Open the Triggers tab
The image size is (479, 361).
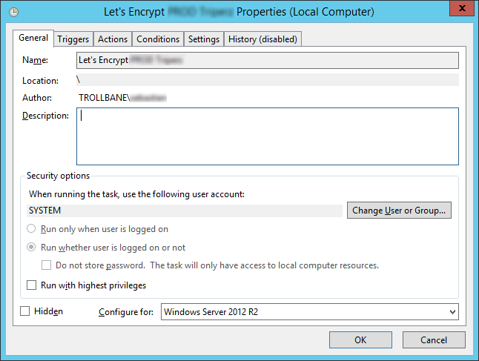click(x=73, y=39)
